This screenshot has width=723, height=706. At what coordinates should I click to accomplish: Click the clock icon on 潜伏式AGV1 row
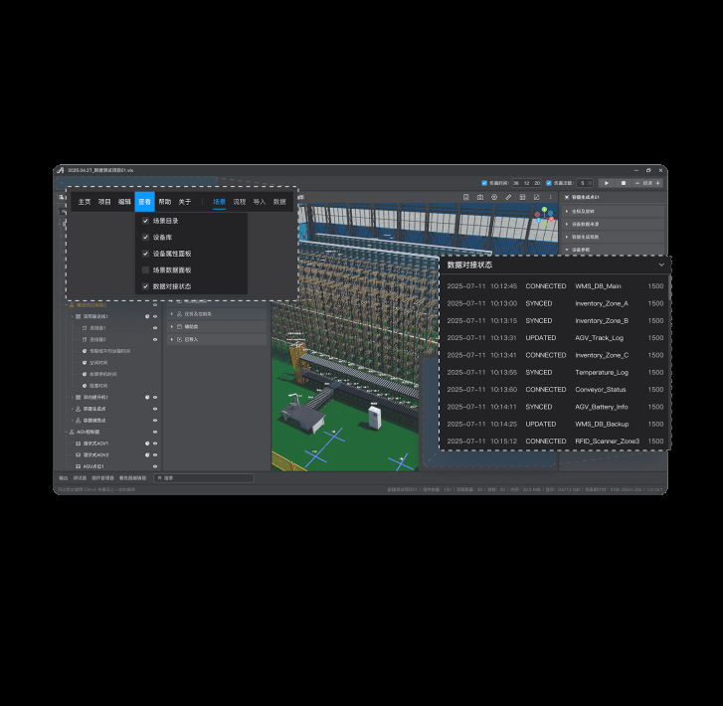click(147, 443)
